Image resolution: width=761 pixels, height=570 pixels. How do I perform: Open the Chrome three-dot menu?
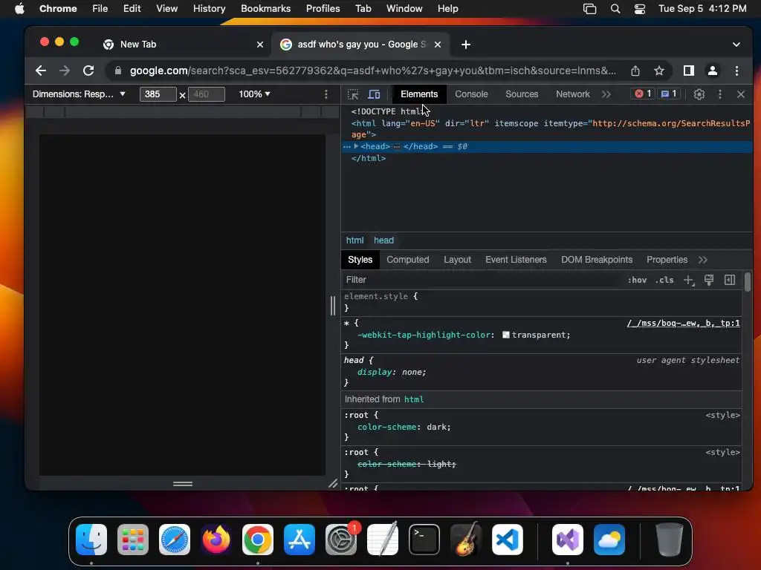(736, 71)
